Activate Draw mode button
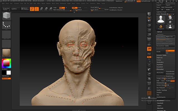Viewport: 178px width, 111px height. click(36, 9)
